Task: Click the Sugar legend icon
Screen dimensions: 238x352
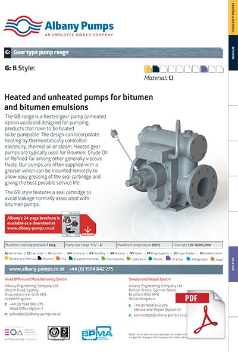Action: click(212, 258)
